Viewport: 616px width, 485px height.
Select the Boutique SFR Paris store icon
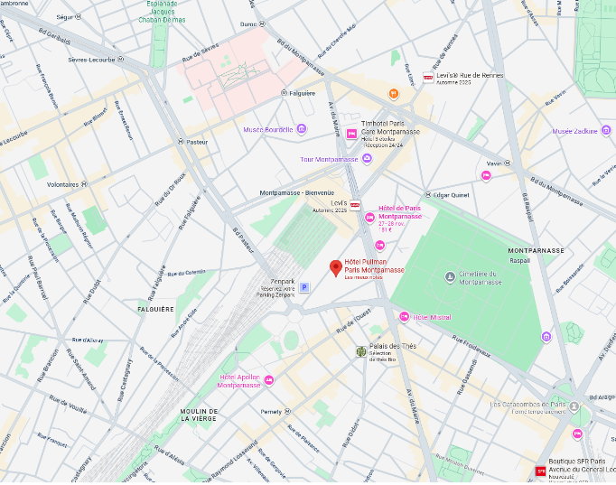tap(541, 471)
